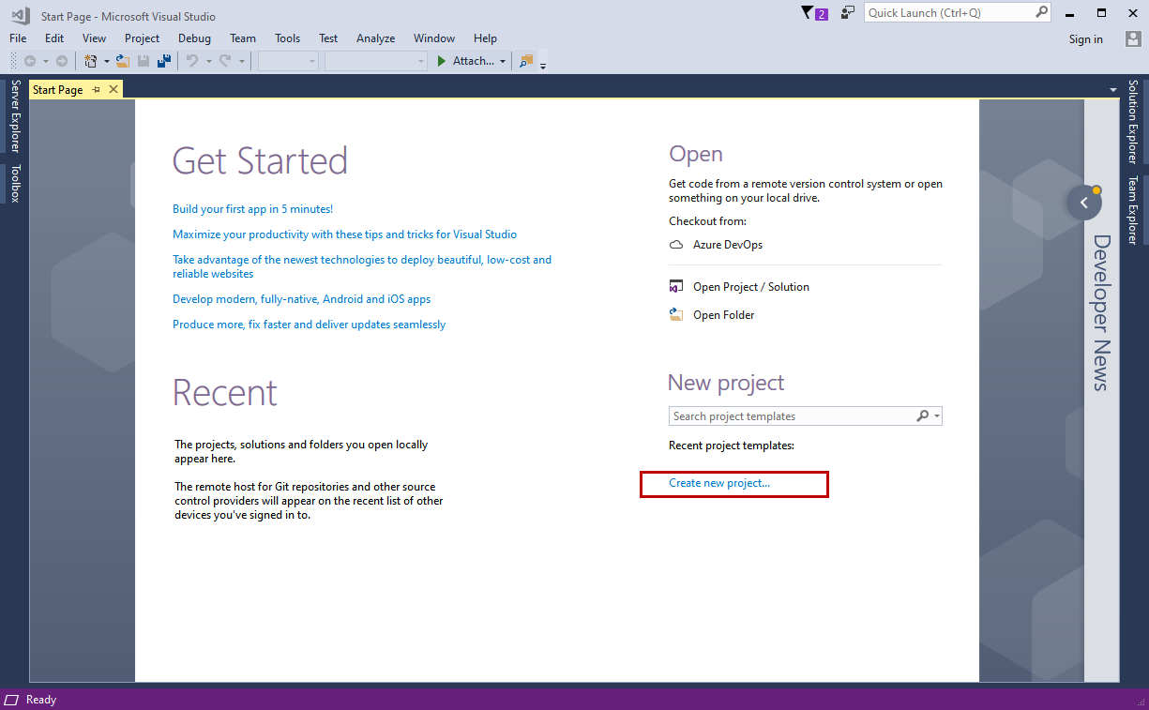Open the Team Explorer side tab
The width and height of the screenshot is (1149, 710).
(1133, 210)
